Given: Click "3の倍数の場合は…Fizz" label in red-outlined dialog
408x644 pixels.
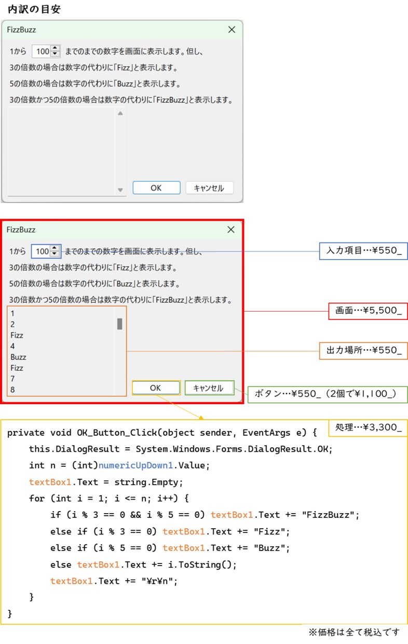Looking at the screenshot, I should point(93,268).
